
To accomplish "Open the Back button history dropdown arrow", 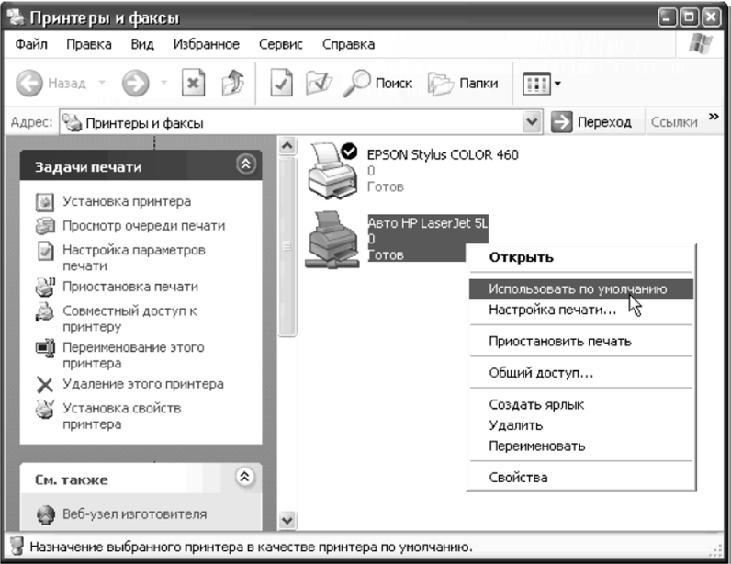I will pyautogui.click(x=102, y=83).
